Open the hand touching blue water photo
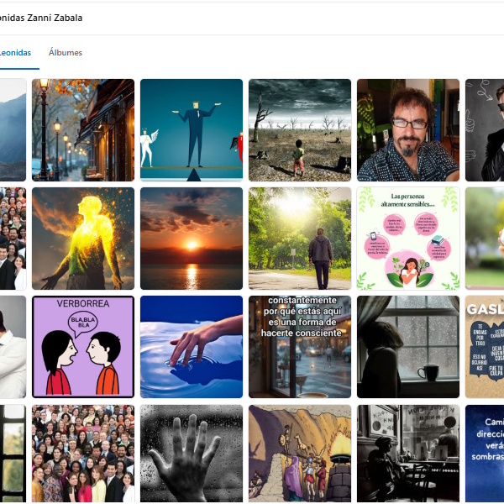This screenshot has width=504, height=504. (192, 346)
